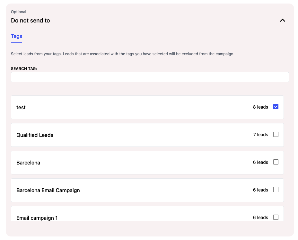Click the Barcelona row's 6 leads count
Screen dimensions: 298x240
pos(260,162)
